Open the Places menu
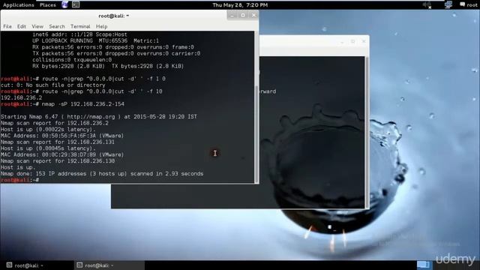The height and width of the screenshot is (270, 480). pyautogui.click(x=48, y=5)
